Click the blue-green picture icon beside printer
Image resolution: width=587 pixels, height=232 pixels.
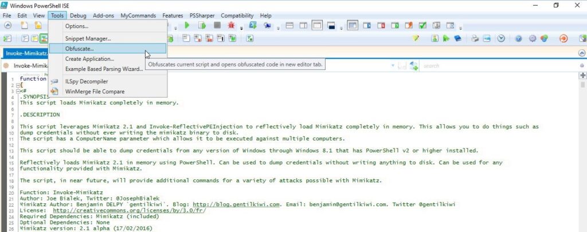point(486,38)
